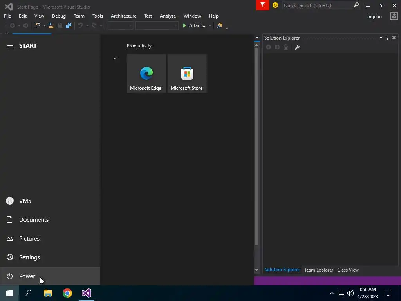Open File Explorer from the taskbar
Viewport: 401px width, 301px height.
48,293
